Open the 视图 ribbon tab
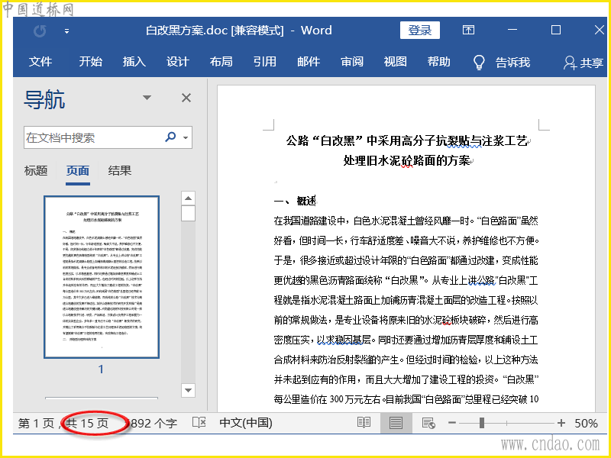 (x=395, y=62)
